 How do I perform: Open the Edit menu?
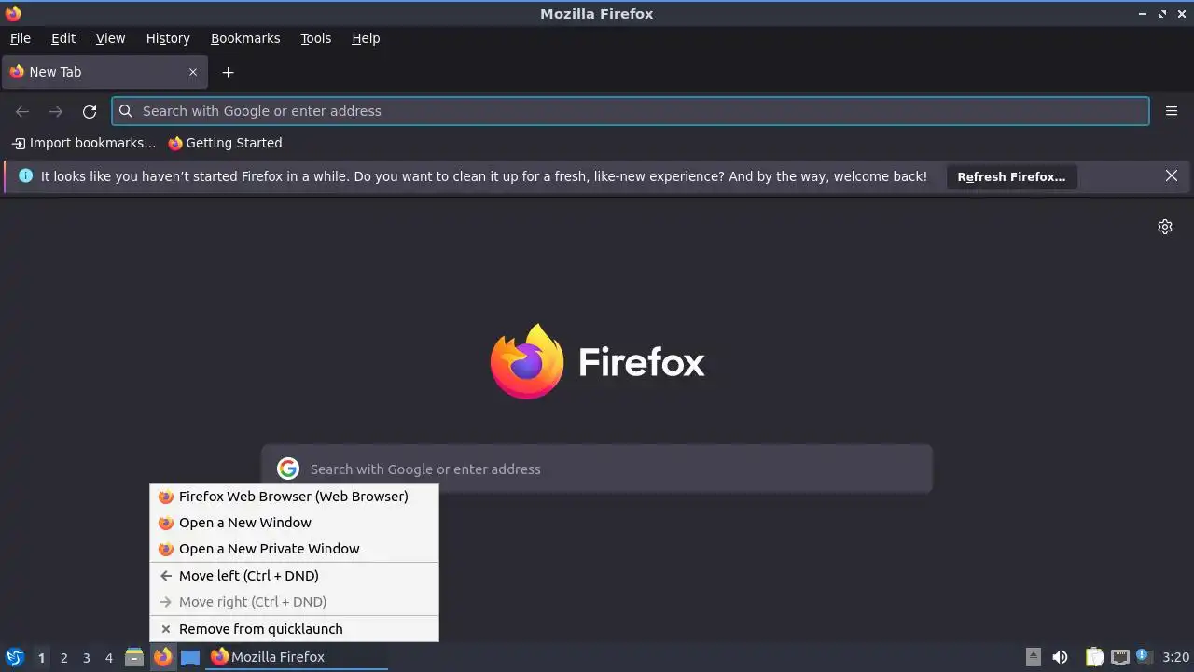click(x=63, y=38)
